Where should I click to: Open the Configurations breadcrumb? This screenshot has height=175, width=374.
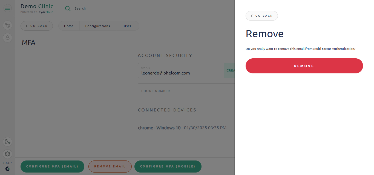point(98,26)
